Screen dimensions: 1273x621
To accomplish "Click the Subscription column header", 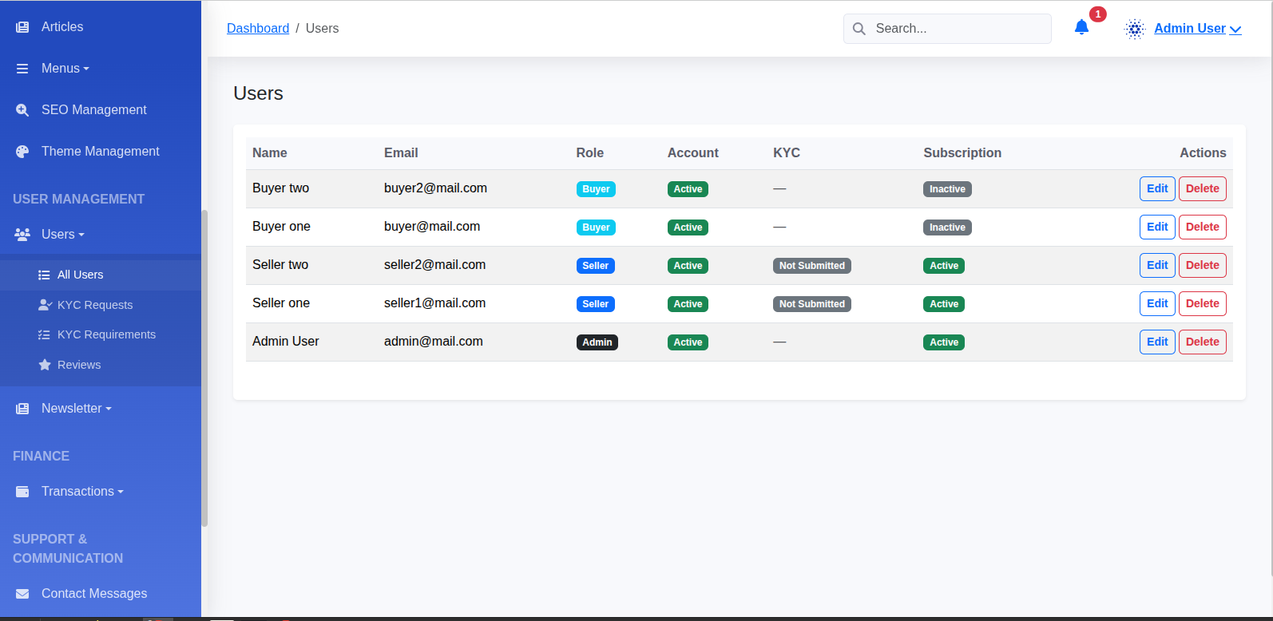I will (962, 153).
